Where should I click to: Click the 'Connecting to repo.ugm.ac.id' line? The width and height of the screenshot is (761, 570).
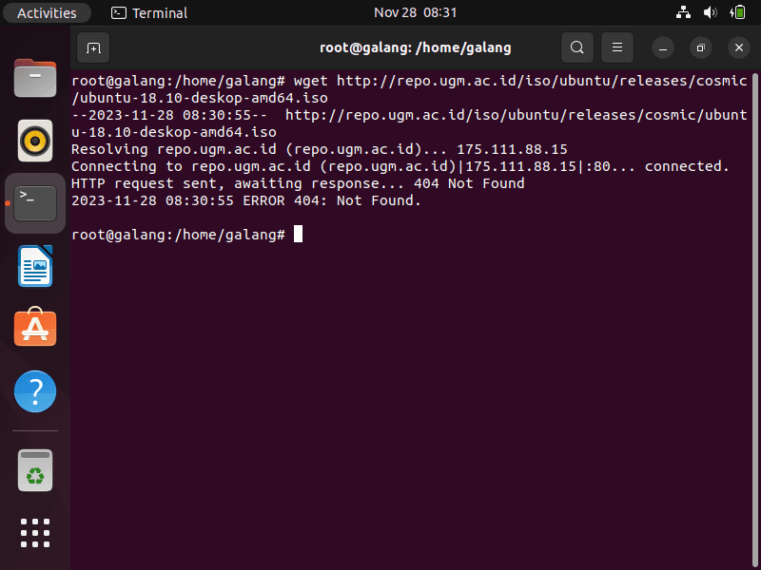point(400,166)
